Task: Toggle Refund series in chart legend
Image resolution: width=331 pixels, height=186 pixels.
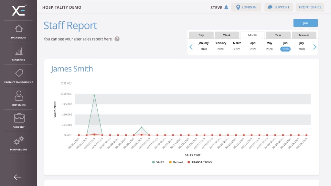Action: (x=176, y=162)
